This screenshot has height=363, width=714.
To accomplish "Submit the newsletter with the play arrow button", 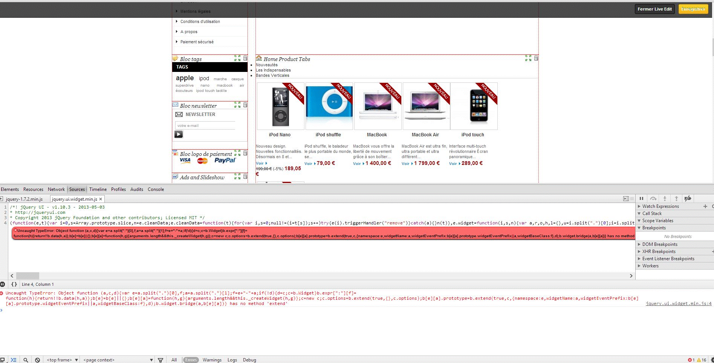I will pyautogui.click(x=179, y=134).
